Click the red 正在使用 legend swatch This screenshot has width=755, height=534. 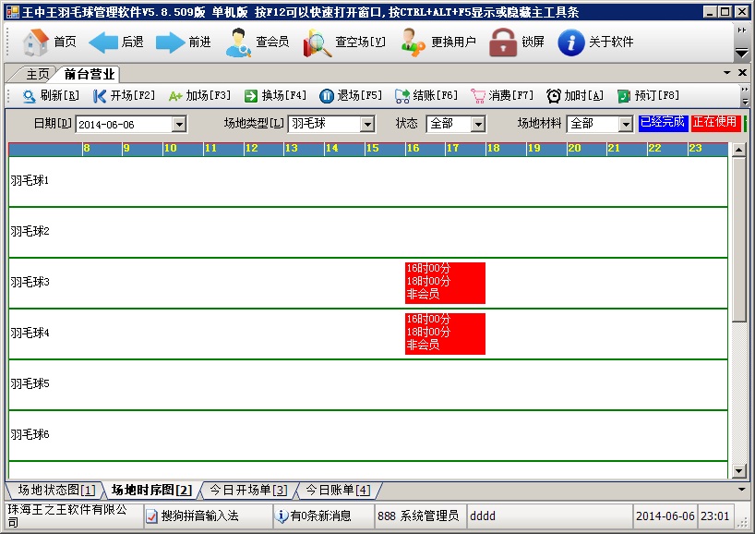tap(715, 123)
